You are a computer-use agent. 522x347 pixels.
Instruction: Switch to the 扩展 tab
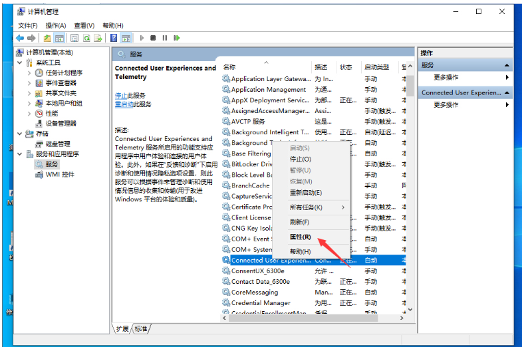coord(122,328)
